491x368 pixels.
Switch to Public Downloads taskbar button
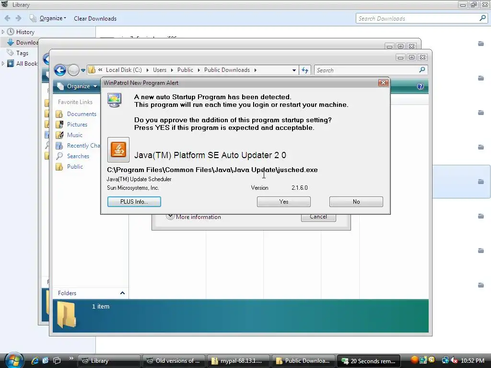303,361
